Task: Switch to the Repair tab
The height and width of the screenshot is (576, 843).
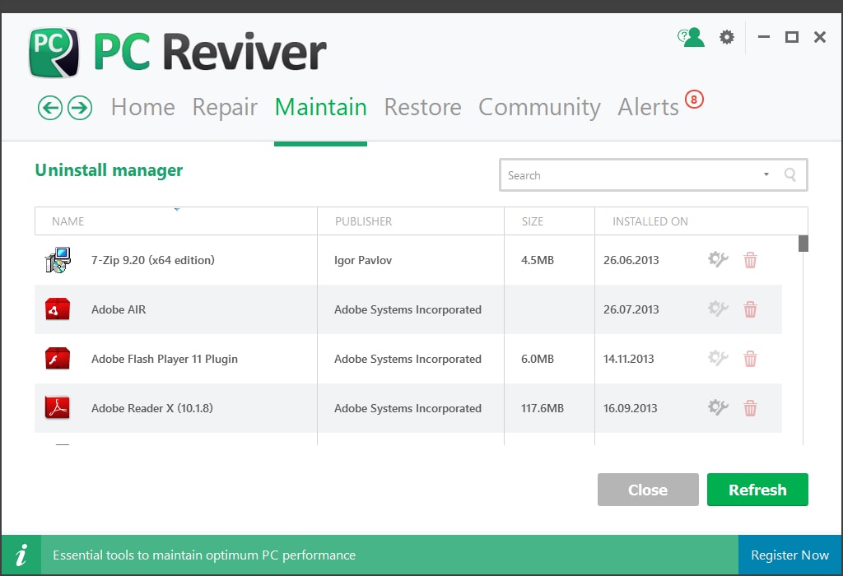Action: [x=225, y=108]
